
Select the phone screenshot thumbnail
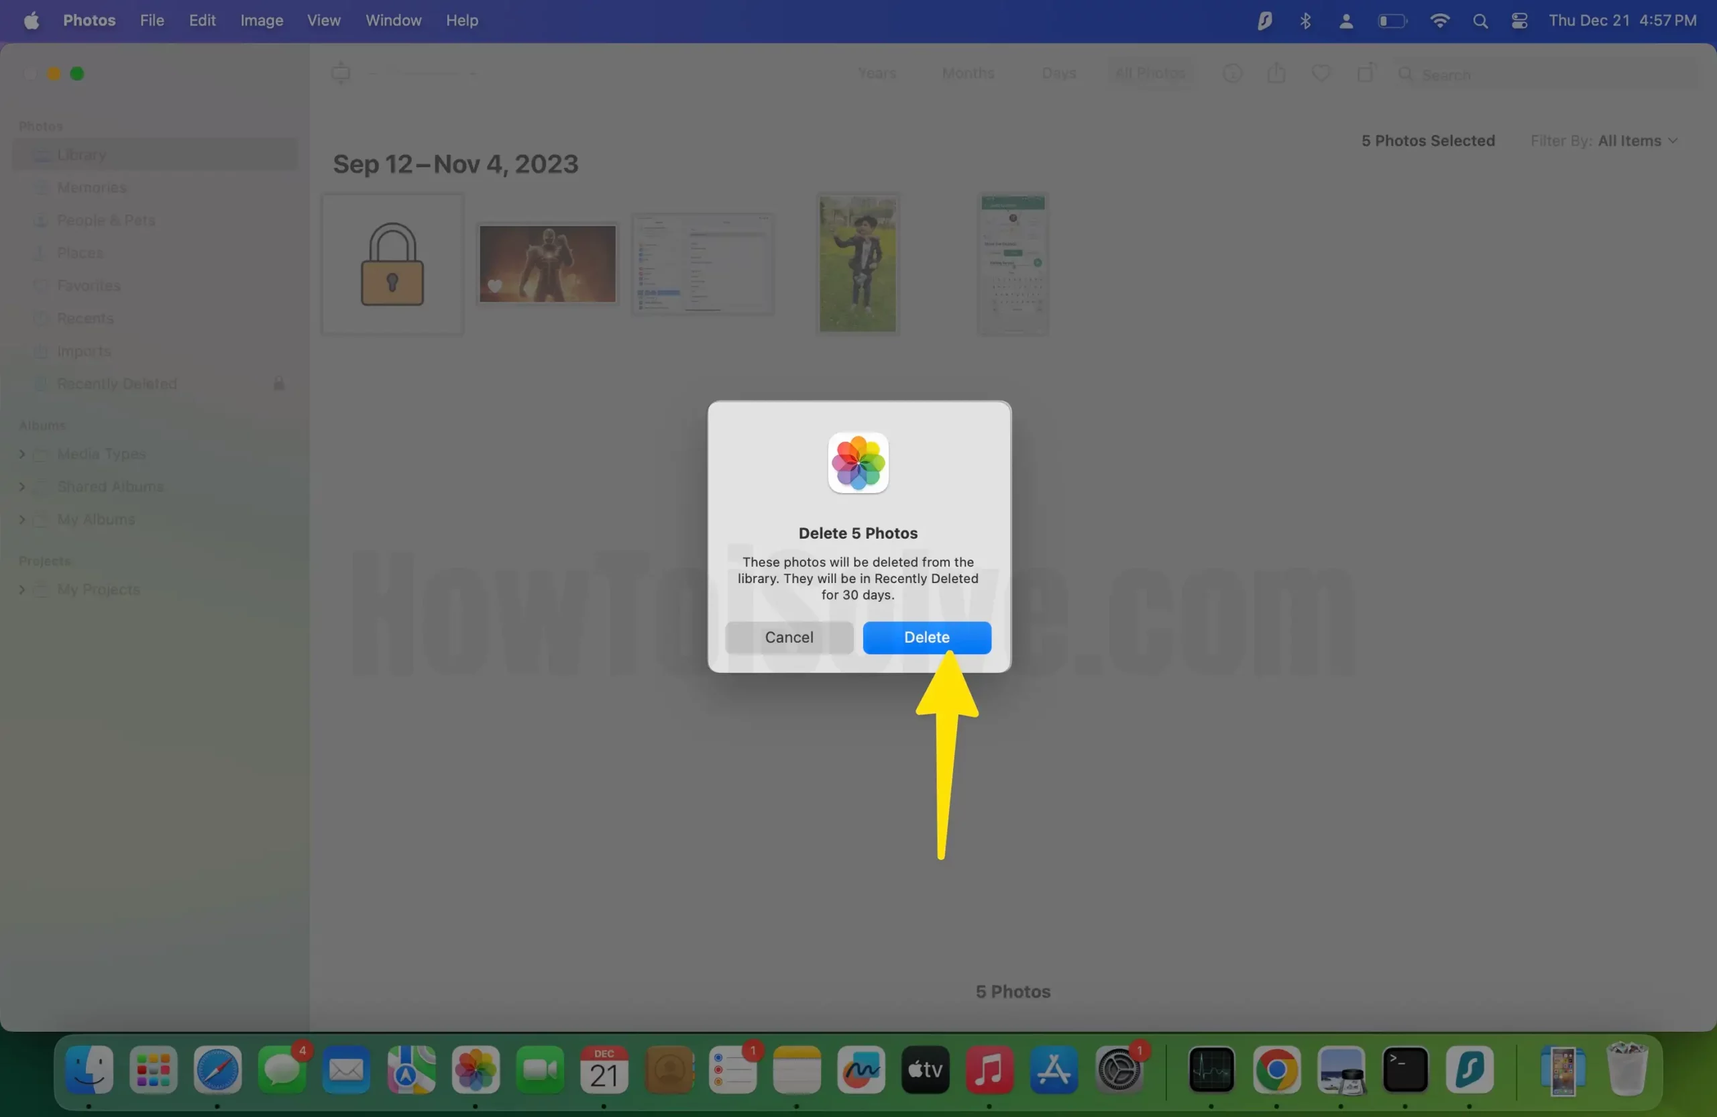1012,264
